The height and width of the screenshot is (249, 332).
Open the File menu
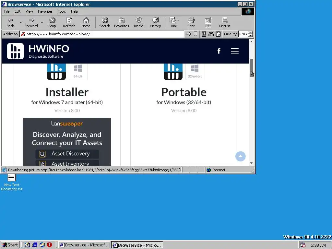(x=7, y=11)
